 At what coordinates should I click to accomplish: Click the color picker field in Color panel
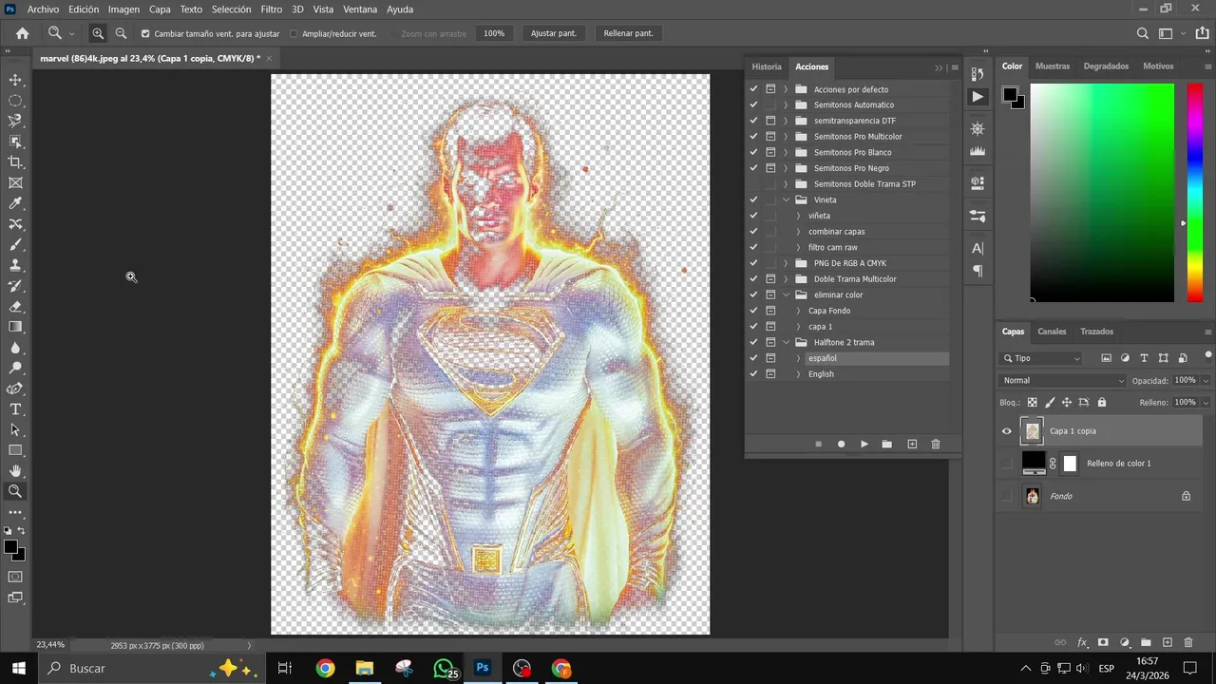click(1102, 193)
